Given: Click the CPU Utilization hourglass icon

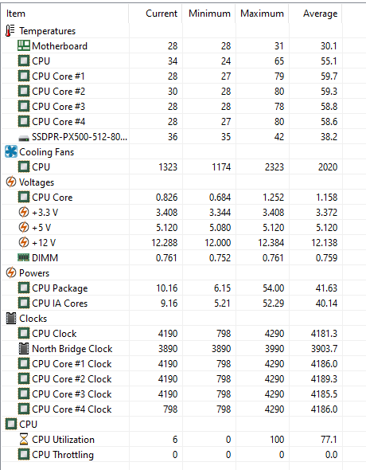Looking at the screenshot, I should [24, 440].
